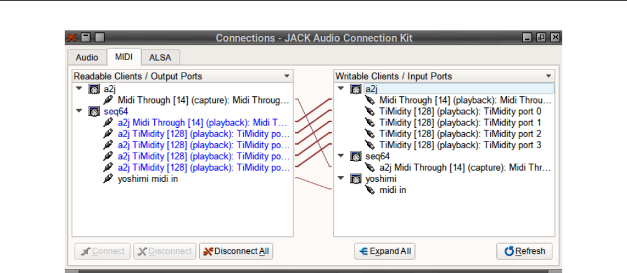This screenshot has height=273, width=627.
Task: Collapse the seq64 client in Writable Clients
Action: 341,156
